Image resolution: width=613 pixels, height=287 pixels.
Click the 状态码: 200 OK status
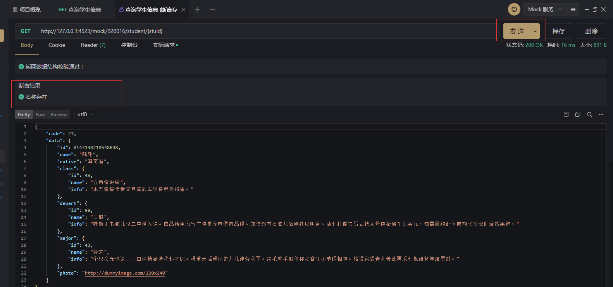[x=524, y=45]
